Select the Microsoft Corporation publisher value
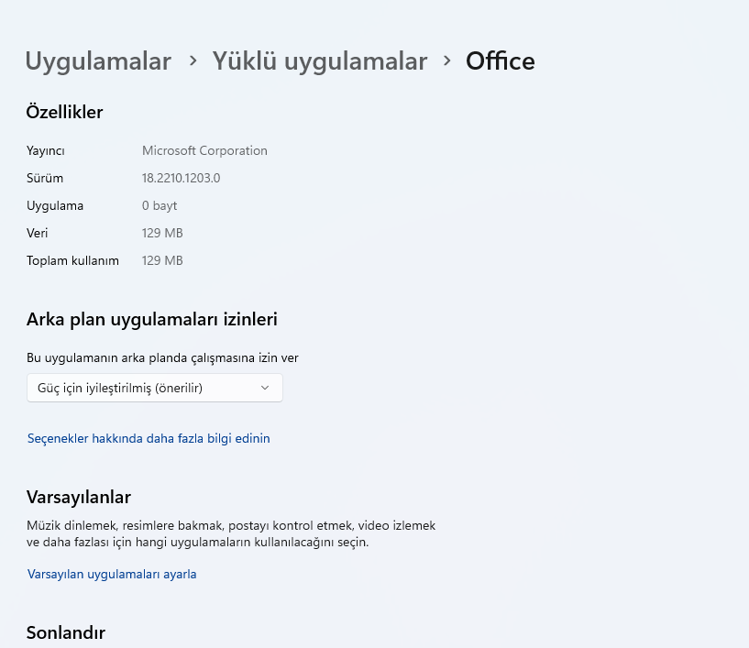 pos(204,150)
